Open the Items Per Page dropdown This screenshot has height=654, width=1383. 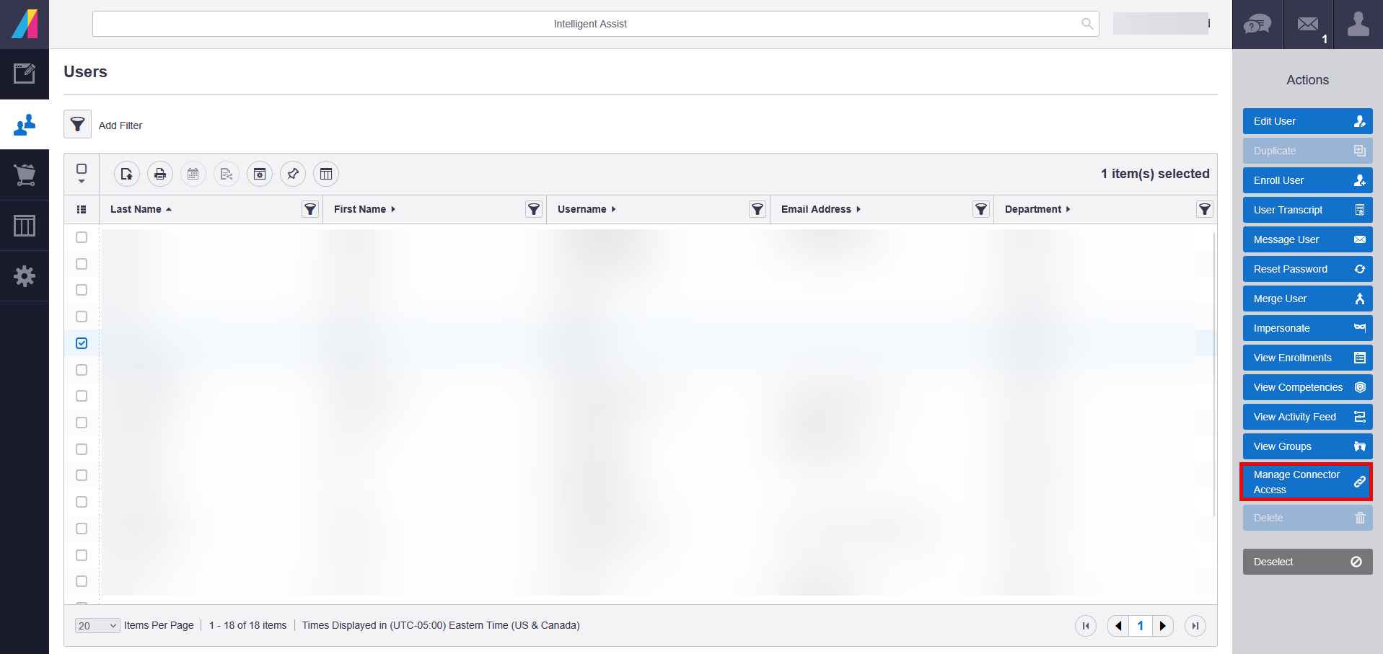97,626
